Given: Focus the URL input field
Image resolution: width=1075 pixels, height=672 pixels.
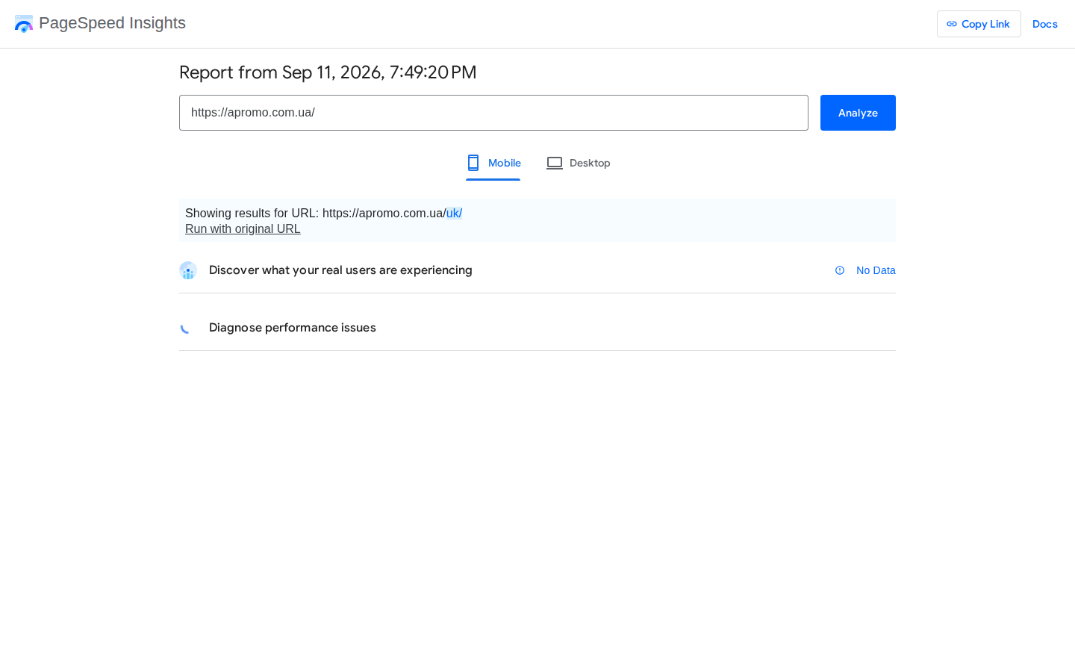Looking at the screenshot, I should coord(493,113).
